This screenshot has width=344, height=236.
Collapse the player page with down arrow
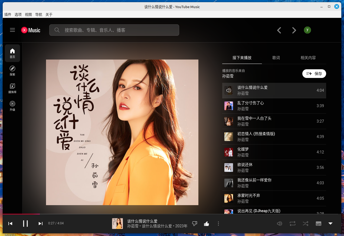330,224
